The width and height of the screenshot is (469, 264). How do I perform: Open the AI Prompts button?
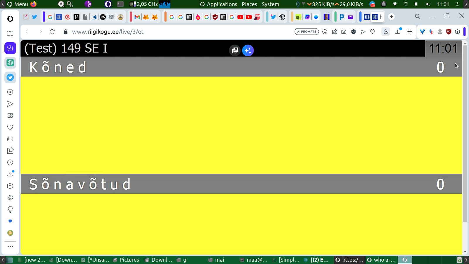point(307,32)
